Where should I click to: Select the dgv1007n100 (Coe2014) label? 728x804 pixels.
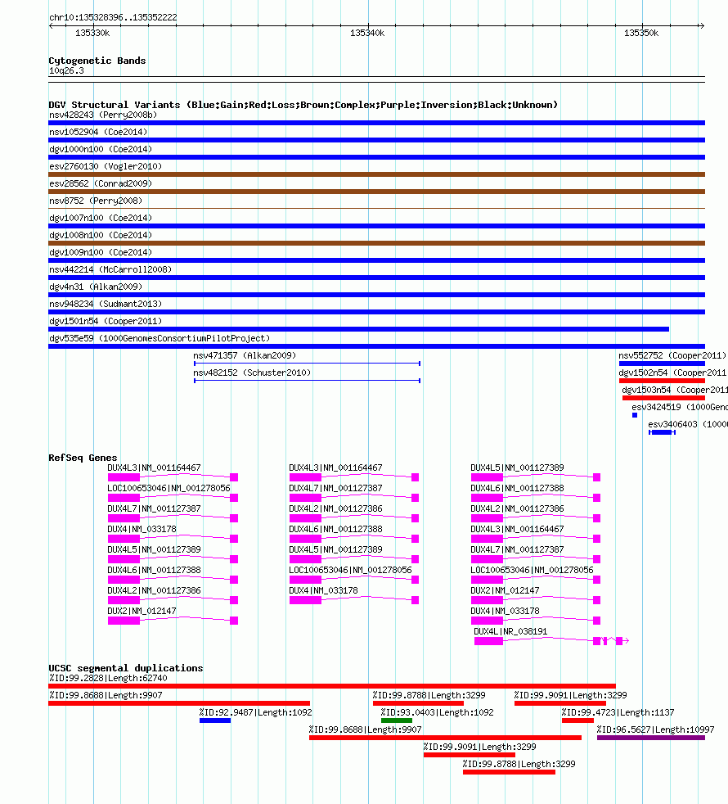101,218
